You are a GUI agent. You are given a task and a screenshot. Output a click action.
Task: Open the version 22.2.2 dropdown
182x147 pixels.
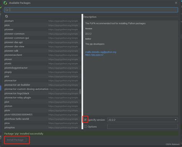point(142,120)
